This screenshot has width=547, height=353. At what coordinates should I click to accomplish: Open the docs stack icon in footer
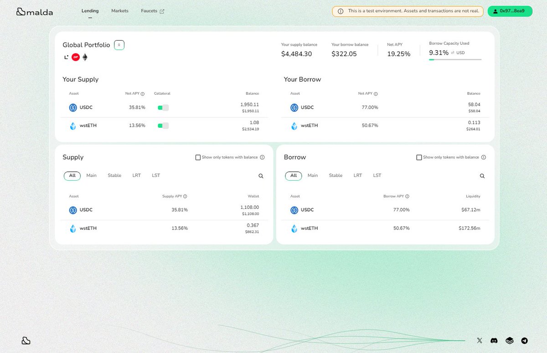[x=510, y=341]
